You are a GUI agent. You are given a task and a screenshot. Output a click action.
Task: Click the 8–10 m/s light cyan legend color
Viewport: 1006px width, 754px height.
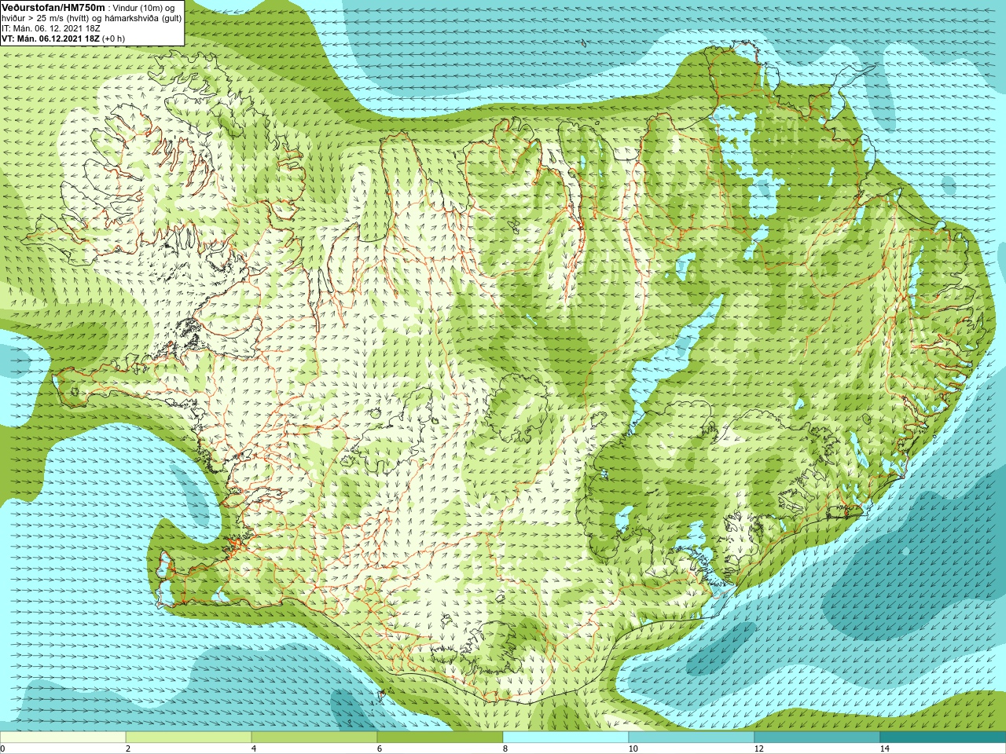click(566, 738)
